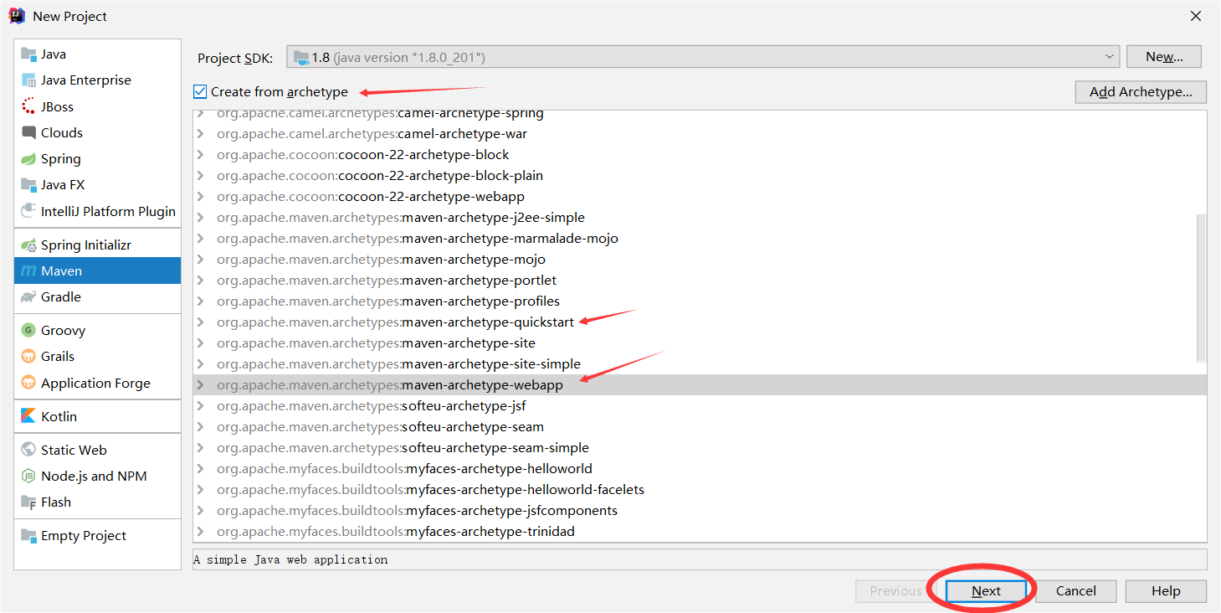Click the Clouds icon
This screenshot has height=613, width=1221.
pyautogui.click(x=28, y=132)
